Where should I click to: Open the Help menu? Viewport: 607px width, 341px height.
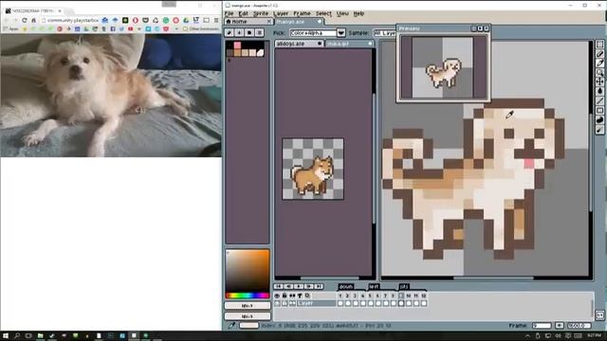359,13
